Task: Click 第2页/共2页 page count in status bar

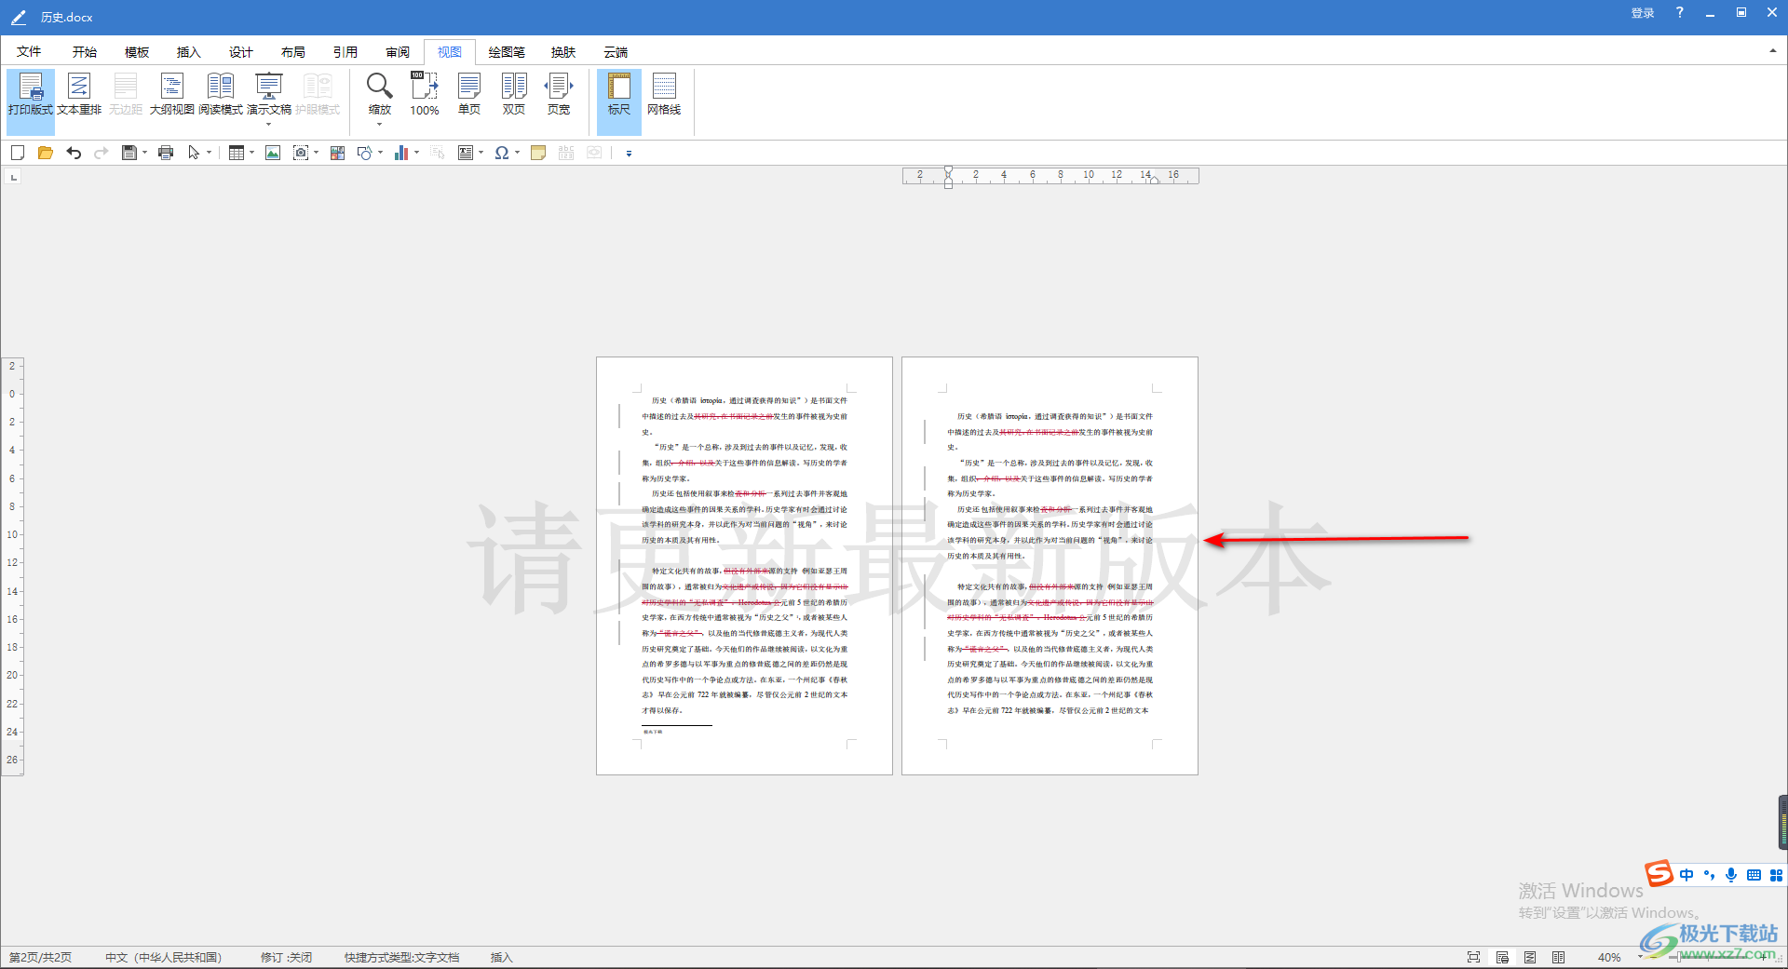Action: [x=40, y=957]
